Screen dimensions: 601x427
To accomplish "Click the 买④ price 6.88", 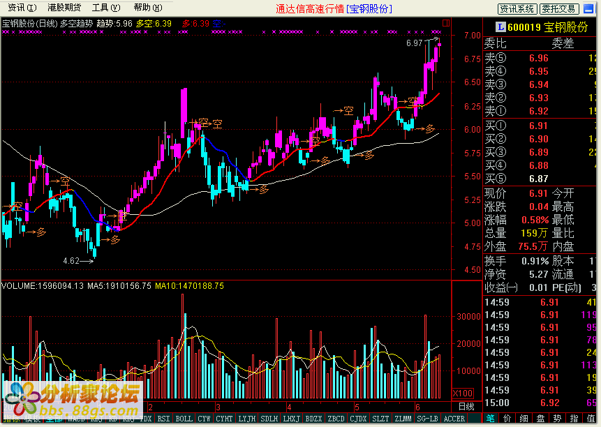I will pyautogui.click(x=538, y=165).
